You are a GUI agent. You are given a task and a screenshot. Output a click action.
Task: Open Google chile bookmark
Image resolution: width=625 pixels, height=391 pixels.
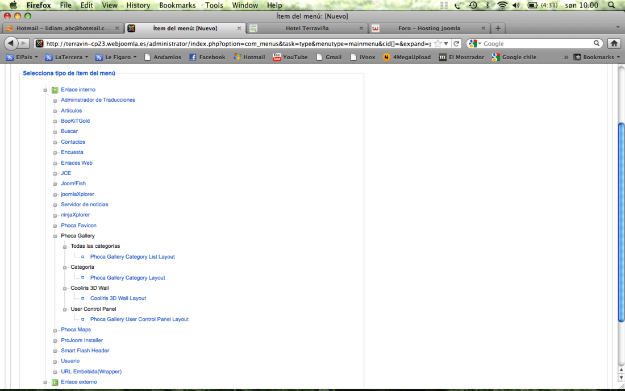[514, 57]
